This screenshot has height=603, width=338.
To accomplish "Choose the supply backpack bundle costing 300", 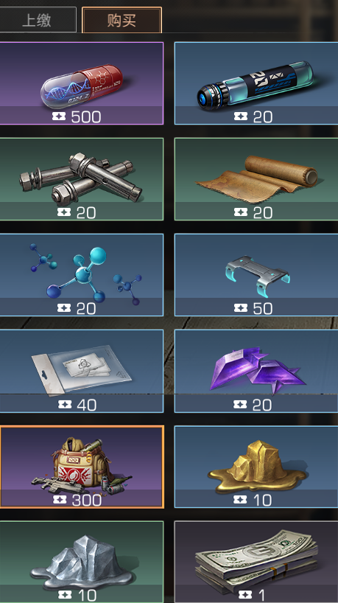I will point(82,467).
